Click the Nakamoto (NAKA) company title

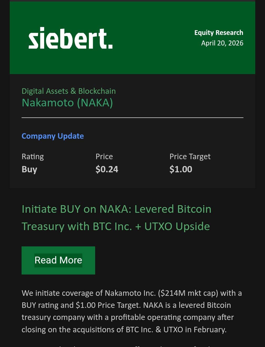coord(67,103)
